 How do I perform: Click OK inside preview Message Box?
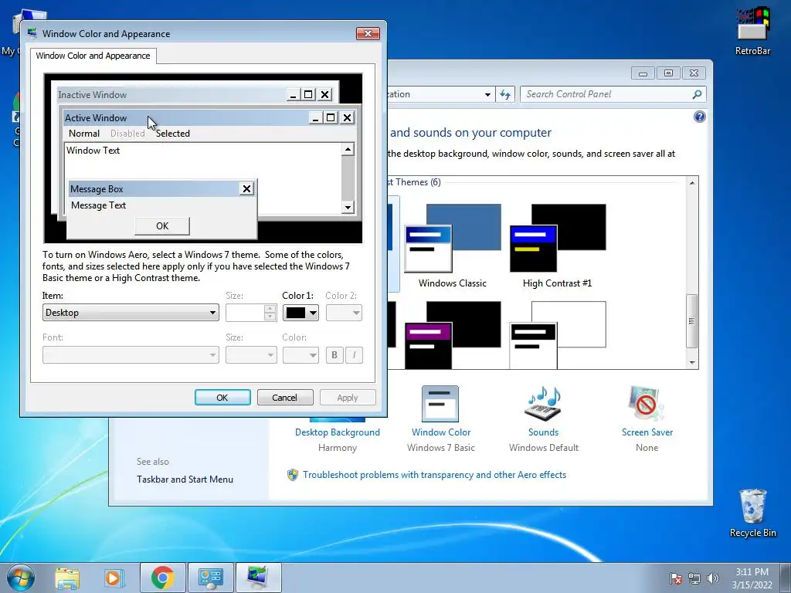[162, 226]
